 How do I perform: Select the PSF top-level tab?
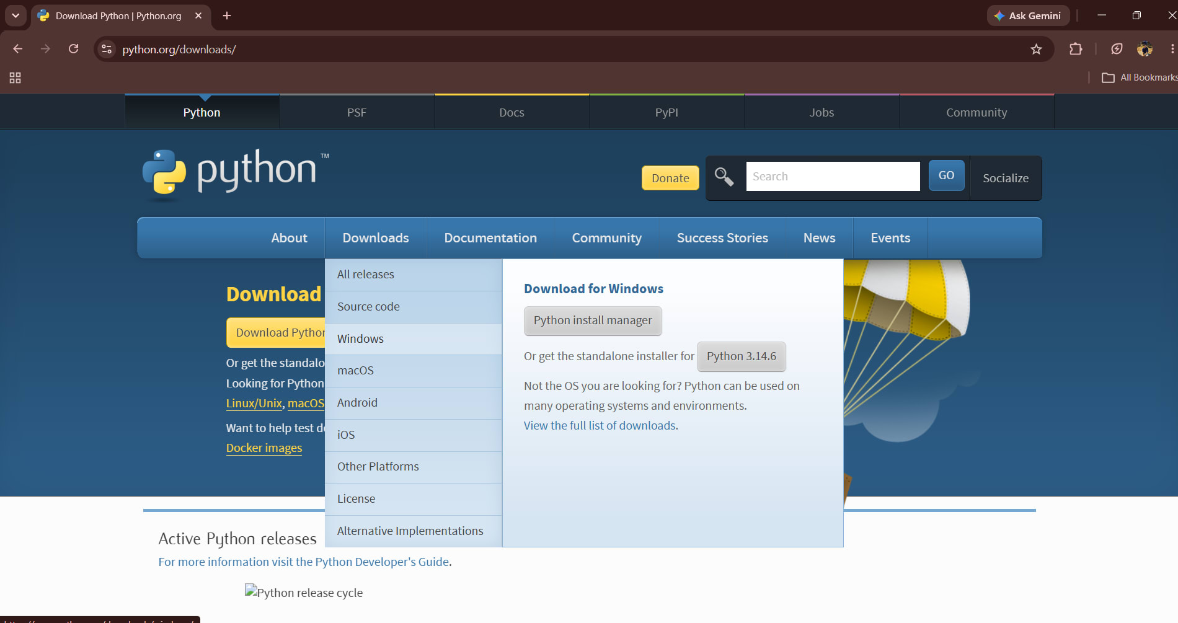(x=357, y=112)
